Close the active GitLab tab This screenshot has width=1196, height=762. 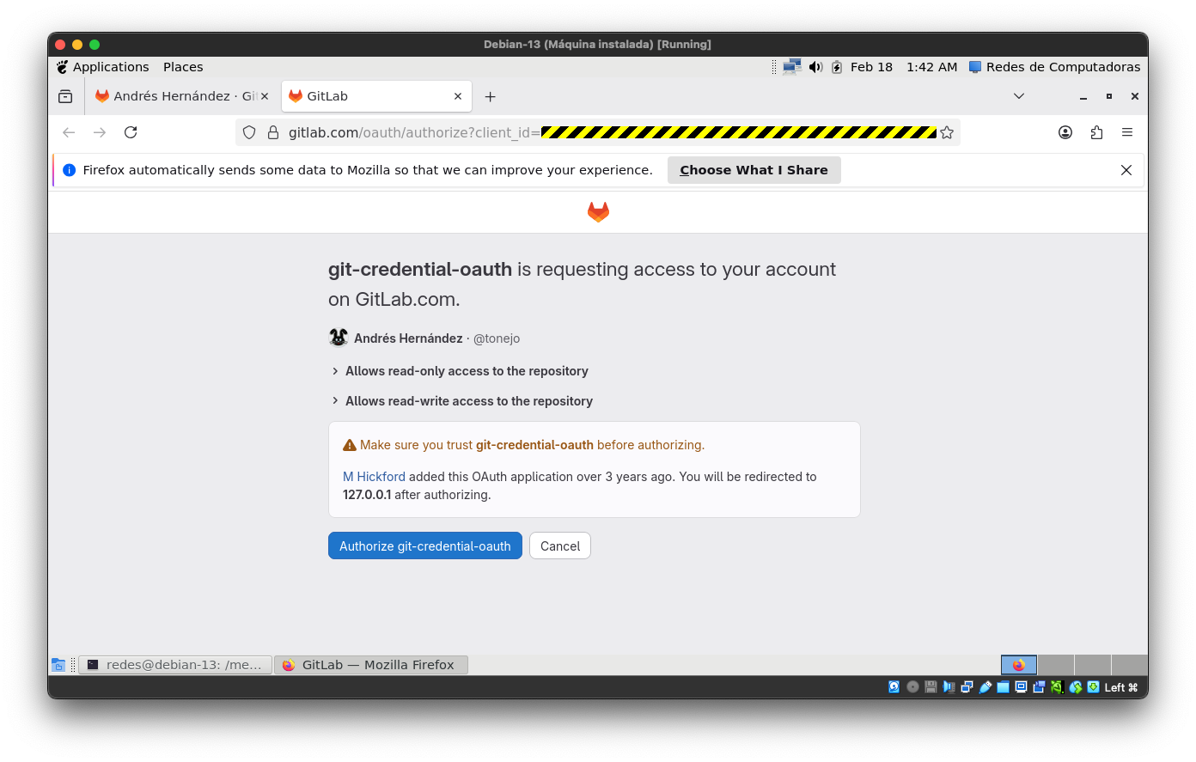pyautogui.click(x=458, y=96)
